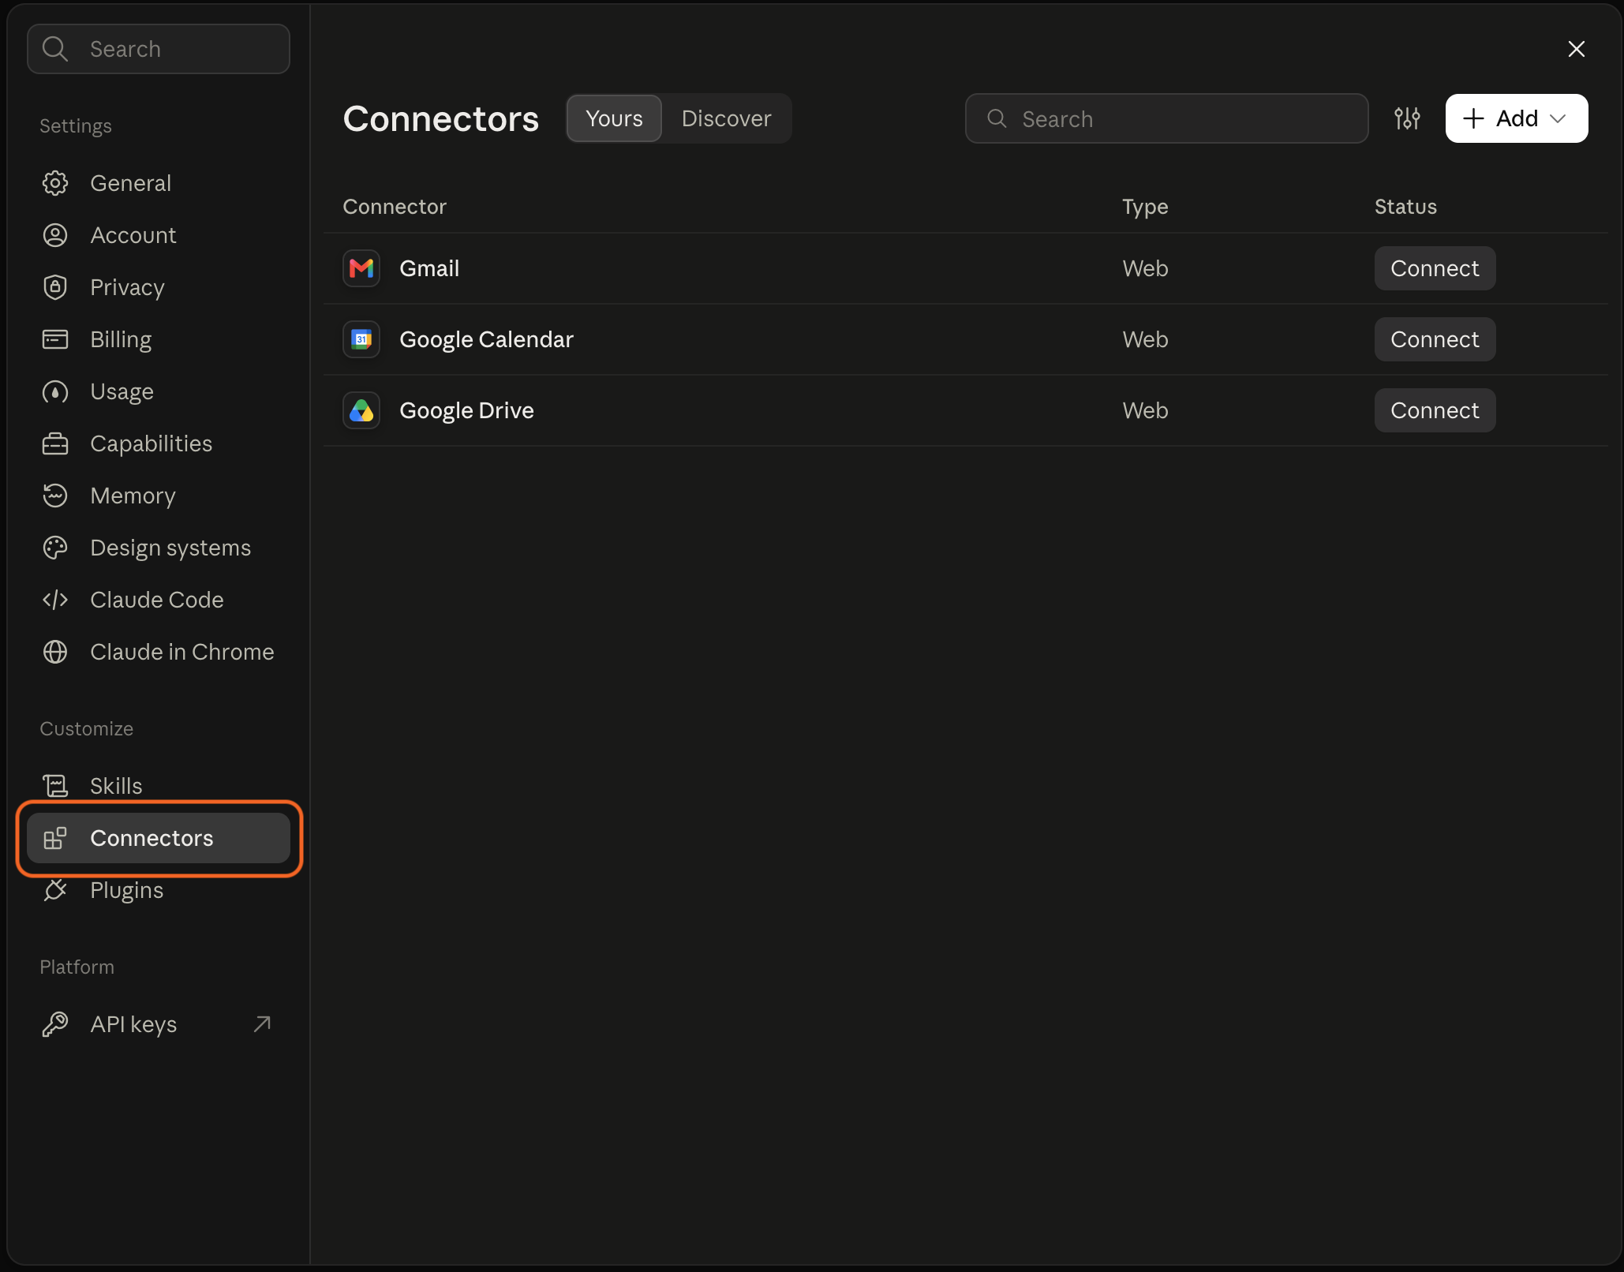Open the Account settings page
The image size is (1624, 1272).
coord(159,235)
